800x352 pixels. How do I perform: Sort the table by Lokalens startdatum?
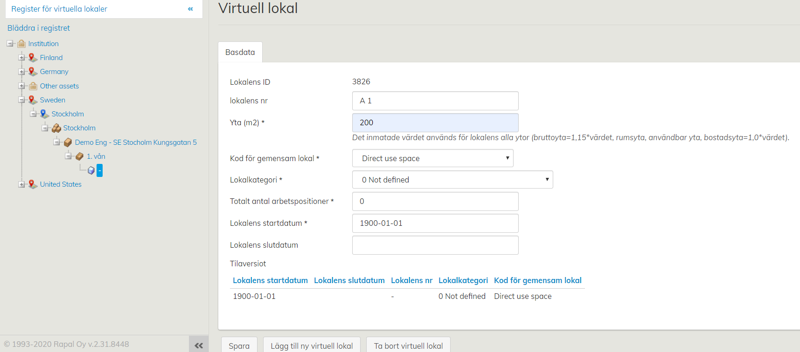(270, 280)
